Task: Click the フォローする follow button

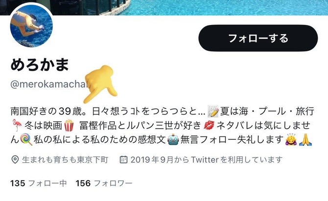Action: coord(258,38)
